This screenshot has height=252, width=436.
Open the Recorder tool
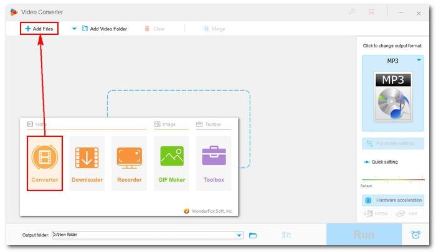click(129, 163)
